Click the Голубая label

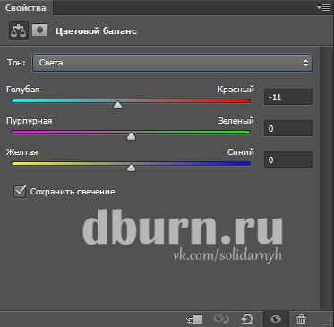pos(22,90)
